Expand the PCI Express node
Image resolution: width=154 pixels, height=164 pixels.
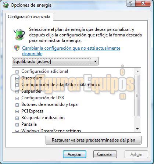click(17, 111)
